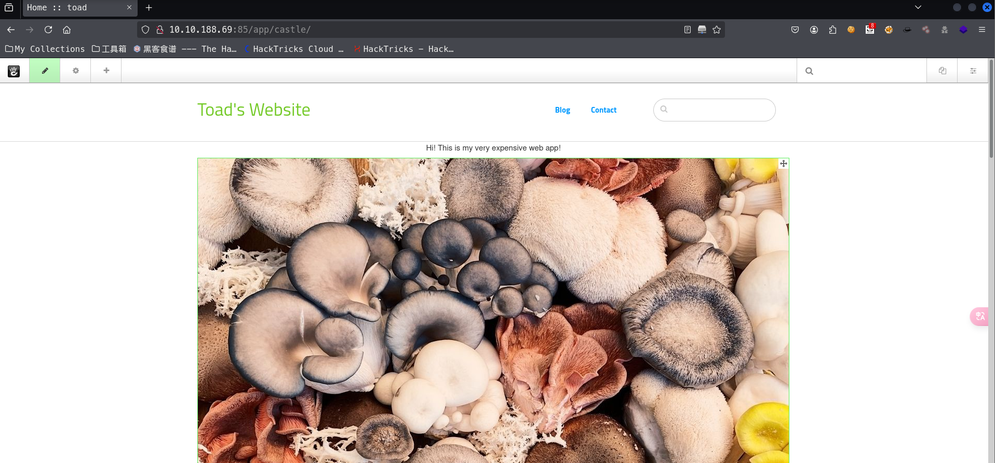Open My Collections bookmark folder

tap(45, 49)
